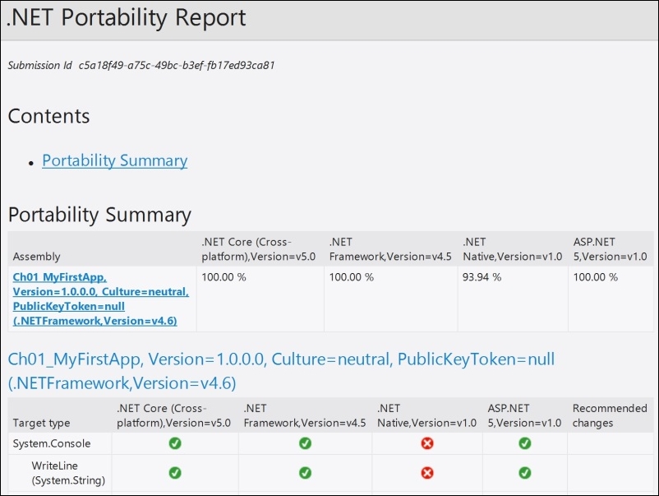Open the Portability Summary link under Contents
The image size is (659, 496).
pos(115,160)
